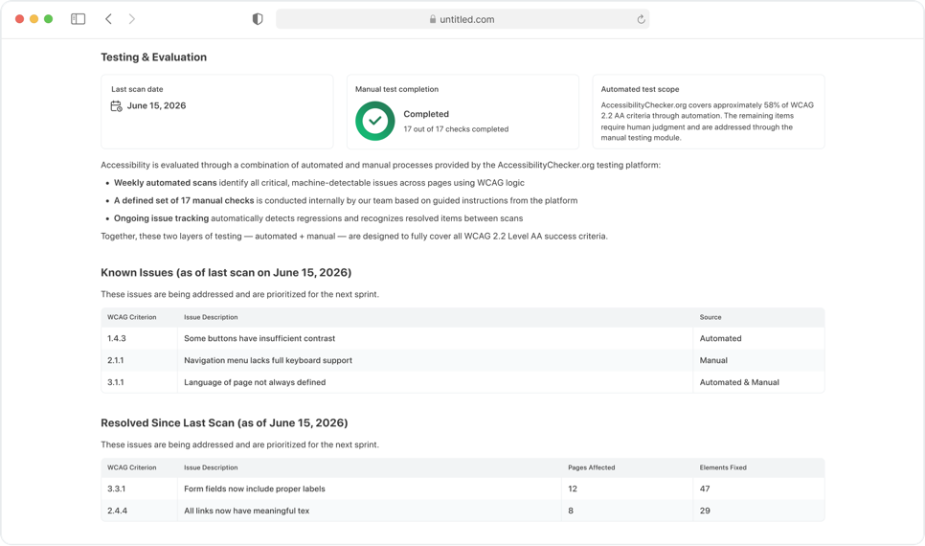Click 'Form fields now include proper labels'

pyautogui.click(x=255, y=489)
